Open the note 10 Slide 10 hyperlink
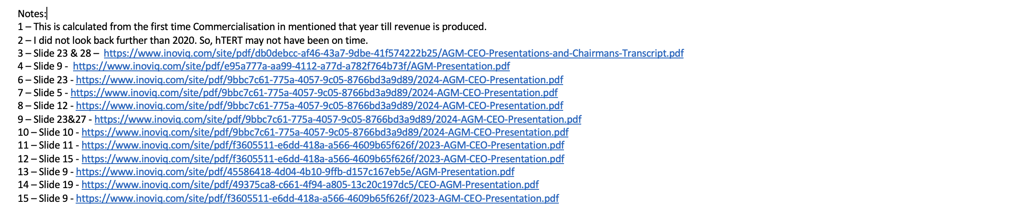The width and height of the screenshot is (1030, 213). (325, 132)
